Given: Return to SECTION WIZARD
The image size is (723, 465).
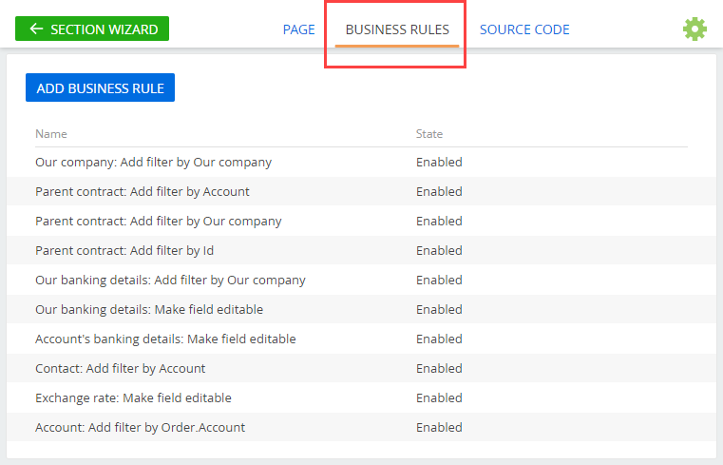Looking at the screenshot, I should 92,29.
